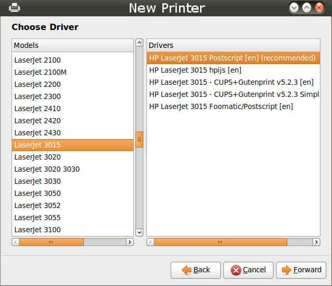
Task: Click the Drivers horizontal scrollbar thumb
Action: coord(220,242)
